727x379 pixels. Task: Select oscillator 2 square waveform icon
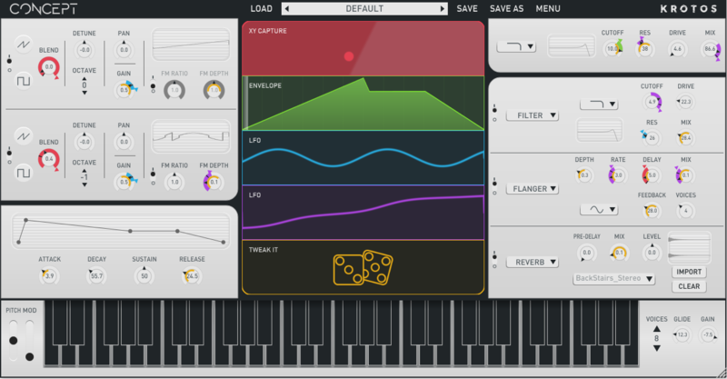click(24, 173)
